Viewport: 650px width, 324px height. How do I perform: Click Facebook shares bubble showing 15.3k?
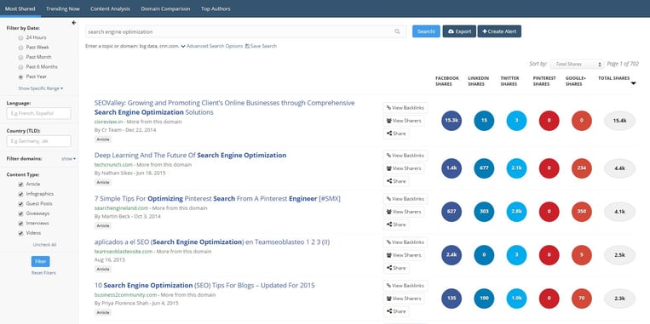452,121
